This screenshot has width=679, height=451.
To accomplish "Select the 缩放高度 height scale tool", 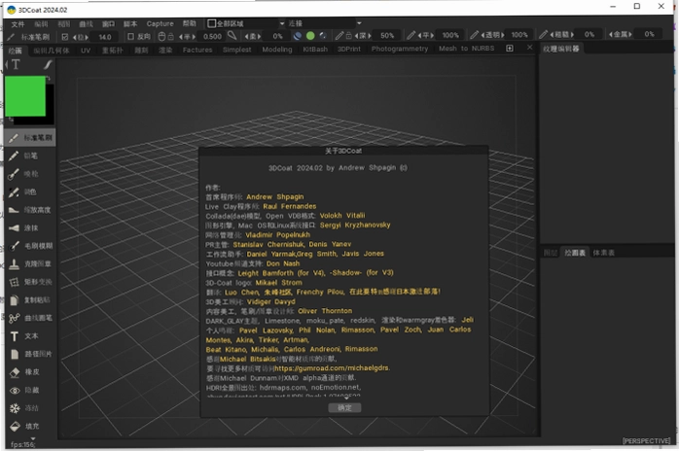I will point(30,210).
